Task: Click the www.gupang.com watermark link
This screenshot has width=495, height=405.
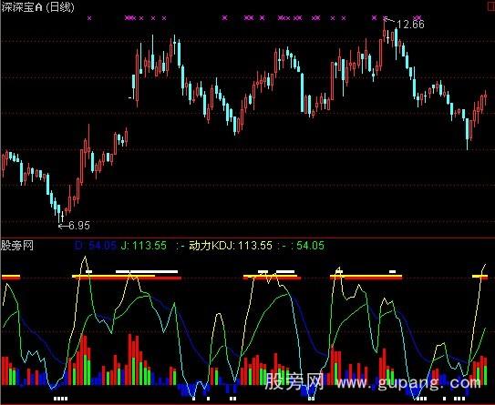Action: click(408, 382)
